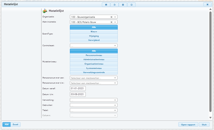
Task: Select PDF output format
Action: point(7,124)
